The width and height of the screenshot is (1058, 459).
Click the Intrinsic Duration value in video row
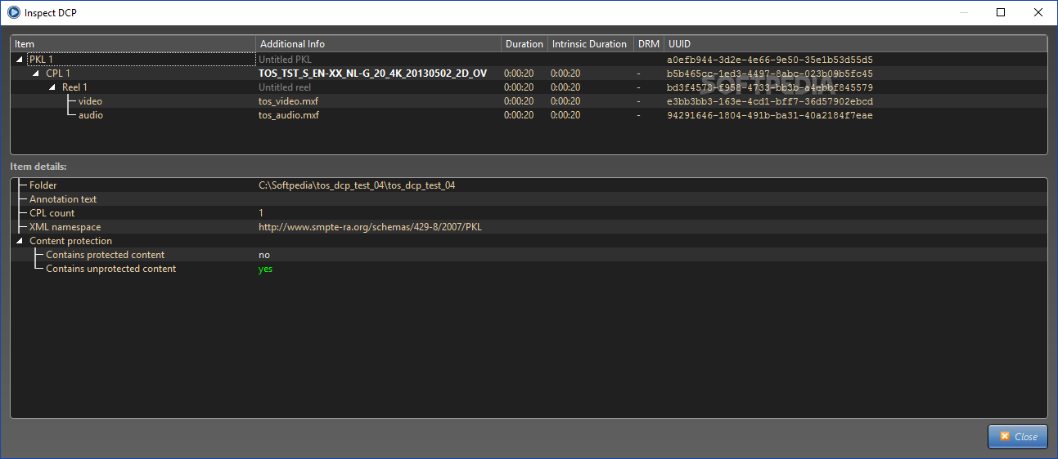tap(565, 101)
